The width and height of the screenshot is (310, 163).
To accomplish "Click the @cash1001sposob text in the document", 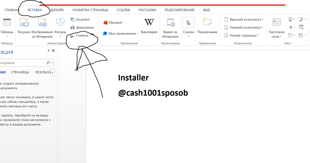I will [153, 93].
